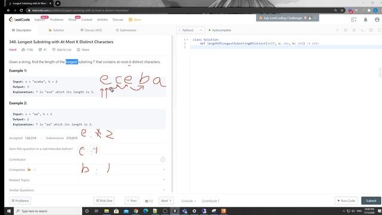382x215 pixels.
Task: Click the Windows search box
Action: [x=48, y=211]
